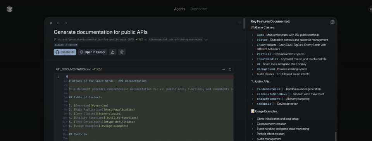Screen dimensions: 372x141
Task: Click the Cursor cube logo icon
Action: tap(9, 9)
